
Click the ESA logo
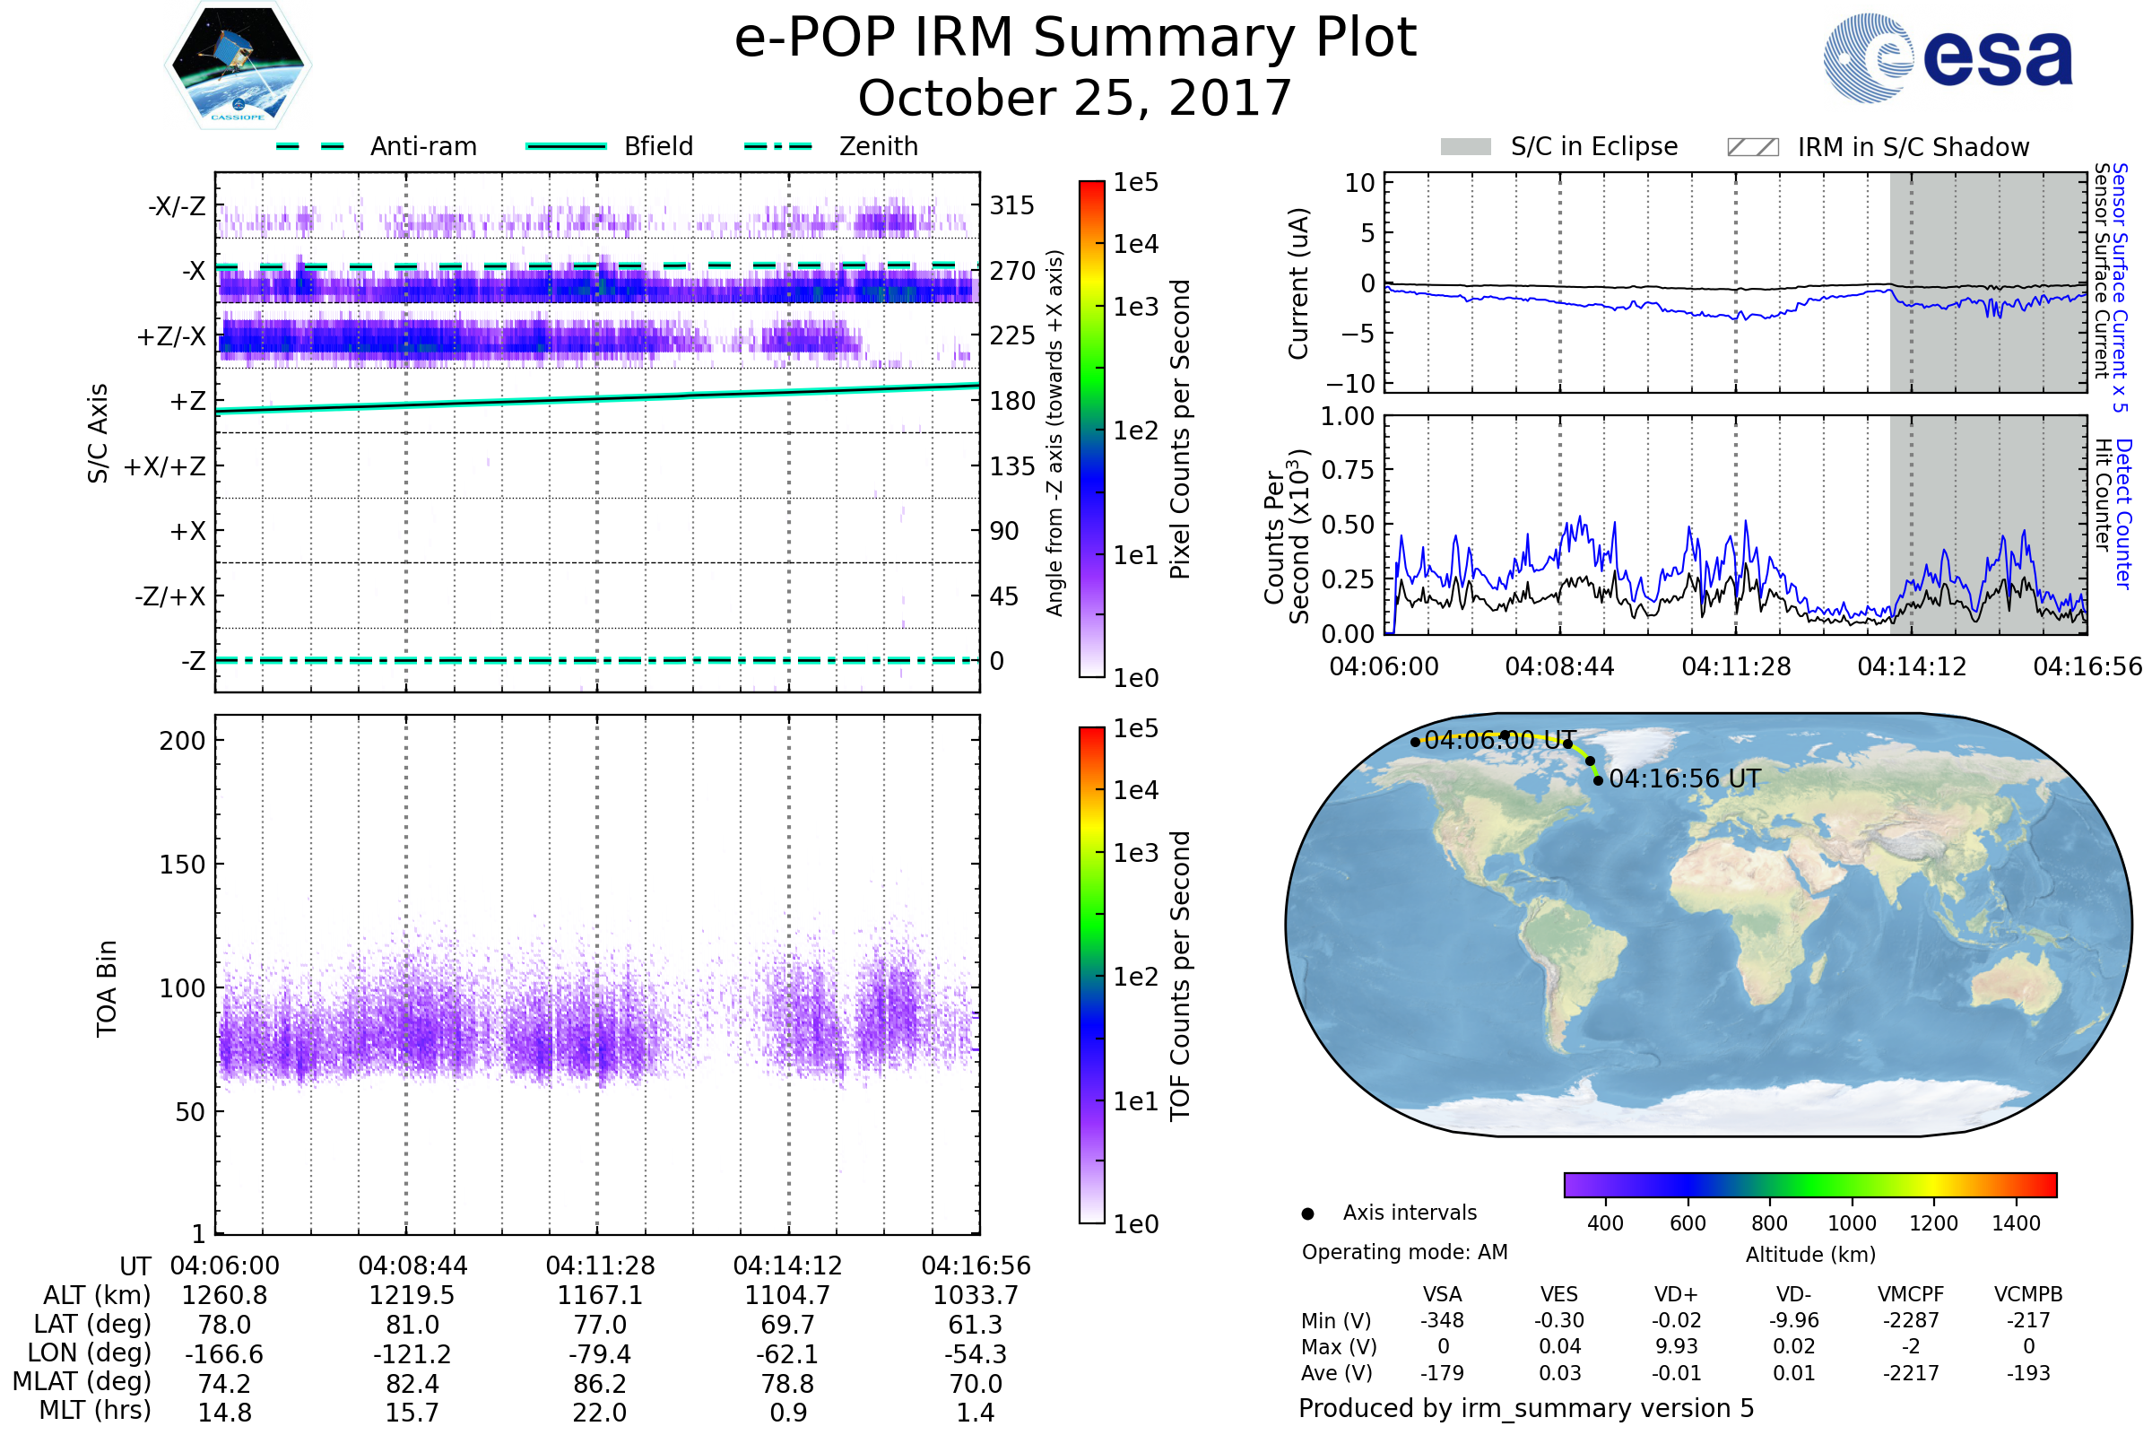1947,57
